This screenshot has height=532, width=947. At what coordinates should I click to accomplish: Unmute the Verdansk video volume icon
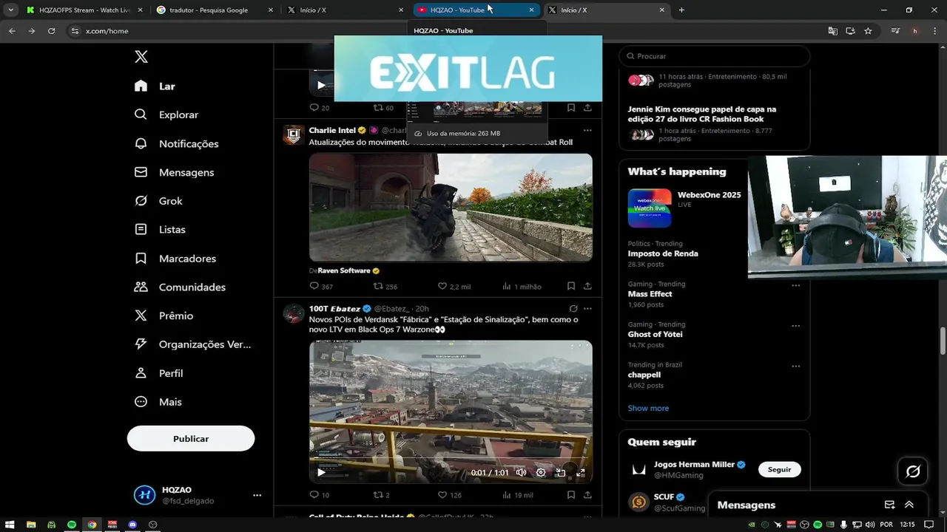pyautogui.click(x=521, y=472)
